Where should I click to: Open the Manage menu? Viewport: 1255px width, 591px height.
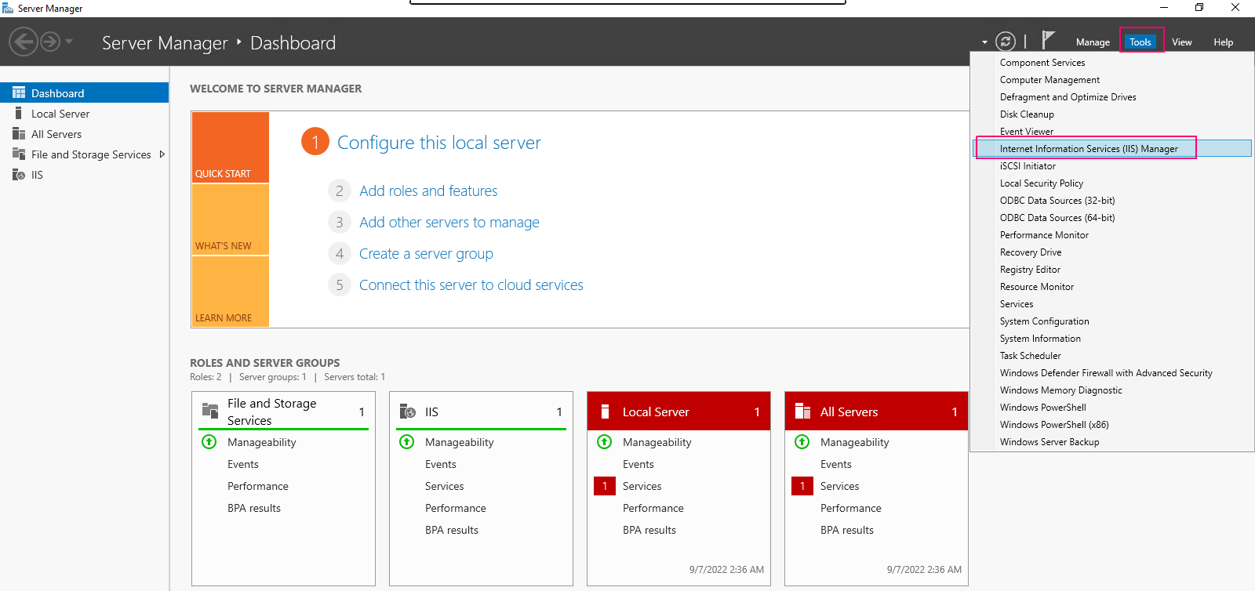1093,42
